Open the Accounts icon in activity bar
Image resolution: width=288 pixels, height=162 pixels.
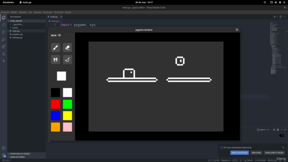point(4,148)
